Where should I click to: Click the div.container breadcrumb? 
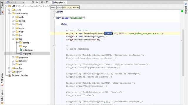[71, 7]
